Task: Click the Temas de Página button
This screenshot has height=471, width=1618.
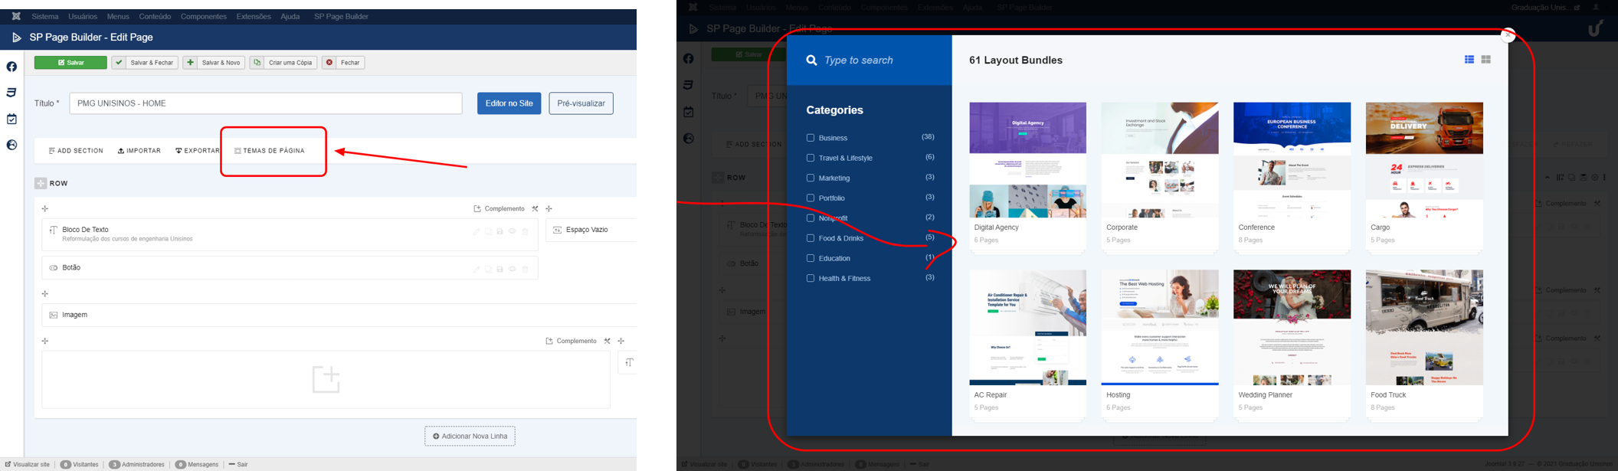Action: click(x=270, y=151)
